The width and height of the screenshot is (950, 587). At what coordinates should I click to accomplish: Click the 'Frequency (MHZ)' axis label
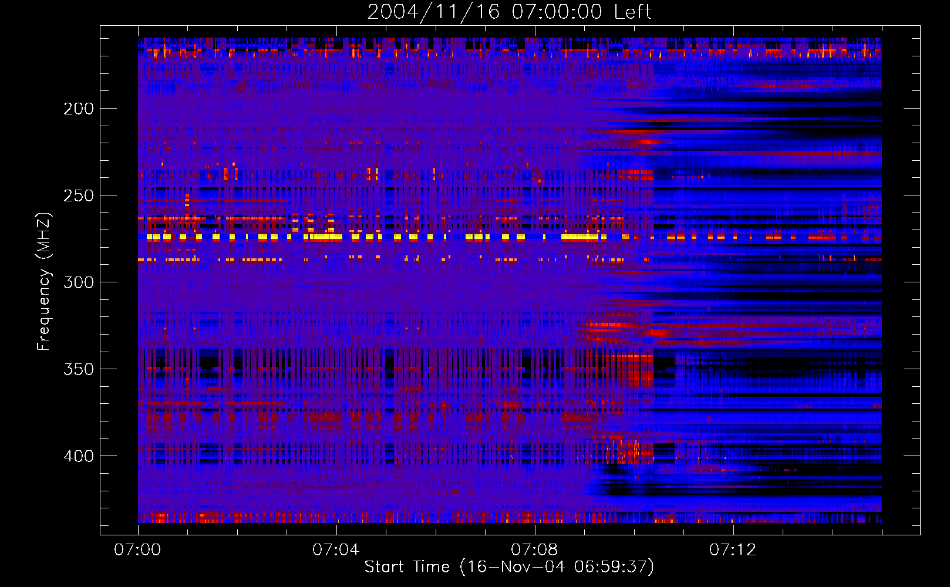point(44,281)
